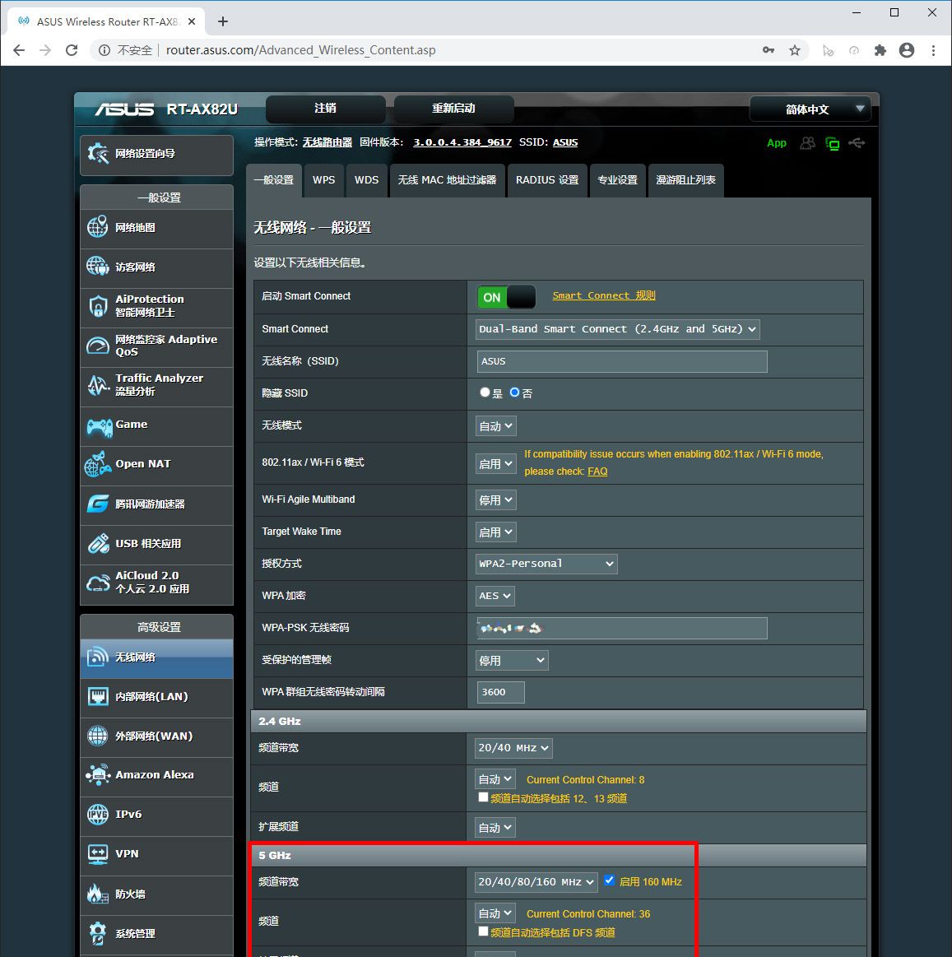Check 频道自动选择包括 DFS 频道
Image resolution: width=952 pixels, height=957 pixels.
coord(483,931)
